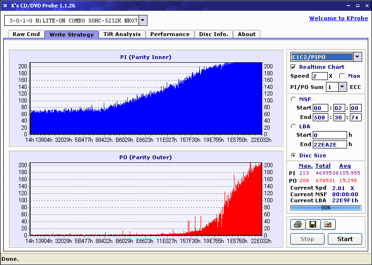Maximize the KProbe window

point(357,6)
